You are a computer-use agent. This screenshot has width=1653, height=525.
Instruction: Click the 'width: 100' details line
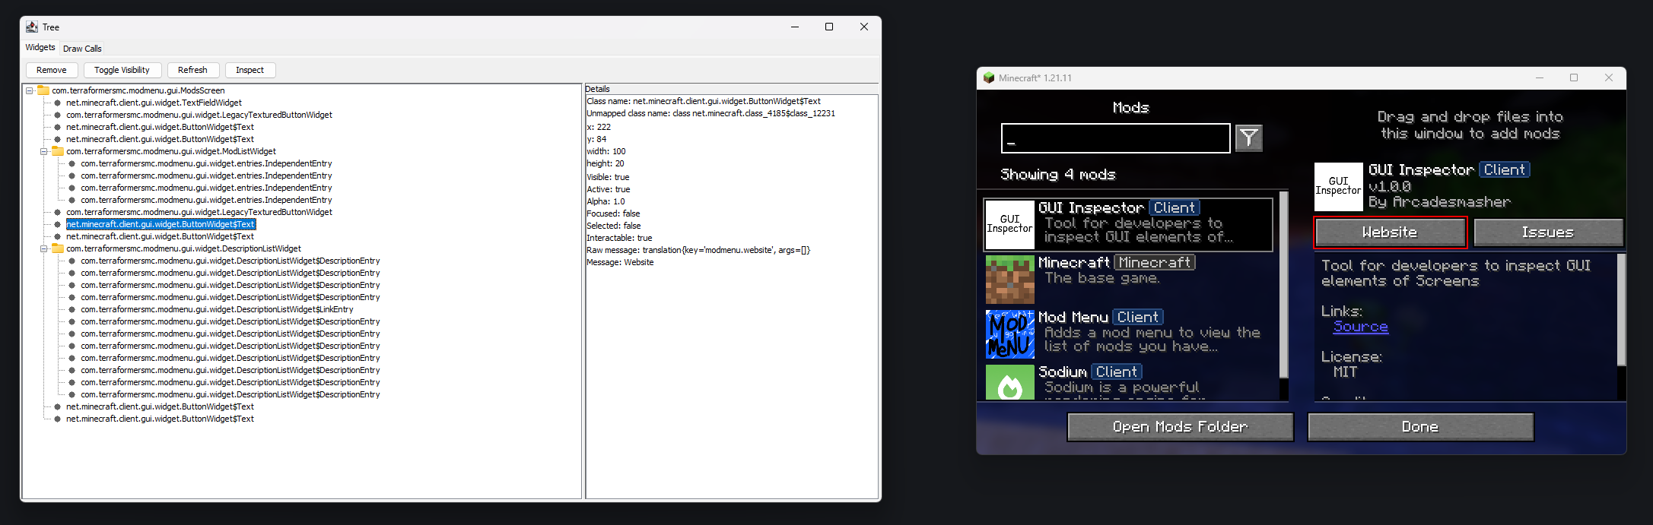[x=606, y=151]
